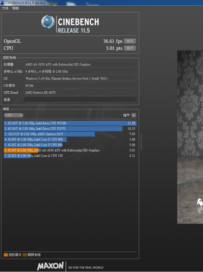Open the CPU ranking dropdown
The width and height of the screenshot is (203, 272).
coord(14,115)
